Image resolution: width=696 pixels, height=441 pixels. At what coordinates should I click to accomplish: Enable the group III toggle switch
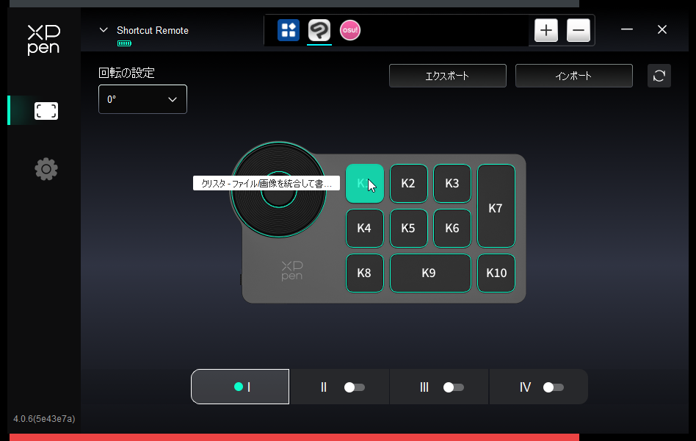point(453,387)
